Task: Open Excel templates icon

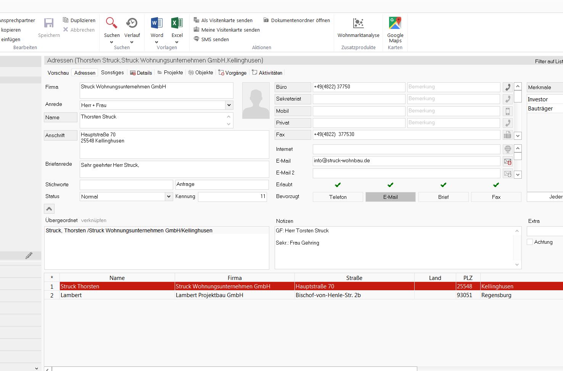Action: click(x=177, y=24)
